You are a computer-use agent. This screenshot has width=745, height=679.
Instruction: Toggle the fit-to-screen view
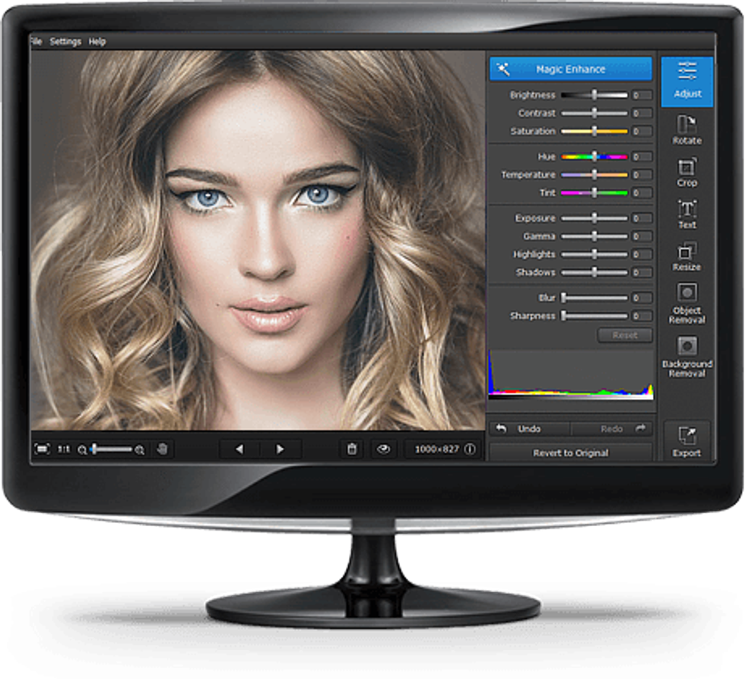(x=43, y=449)
